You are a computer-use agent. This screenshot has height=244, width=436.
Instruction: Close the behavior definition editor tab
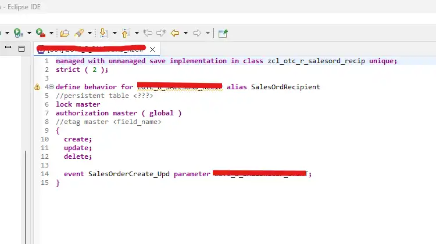(153, 49)
